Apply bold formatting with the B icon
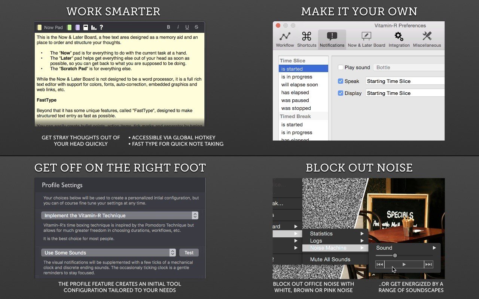 pyautogui.click(x=168, y=27)
